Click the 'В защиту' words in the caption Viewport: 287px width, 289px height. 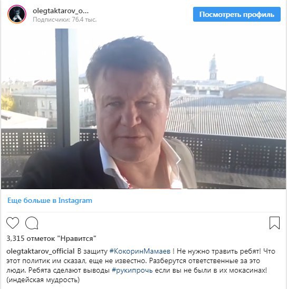coord(92,251)
